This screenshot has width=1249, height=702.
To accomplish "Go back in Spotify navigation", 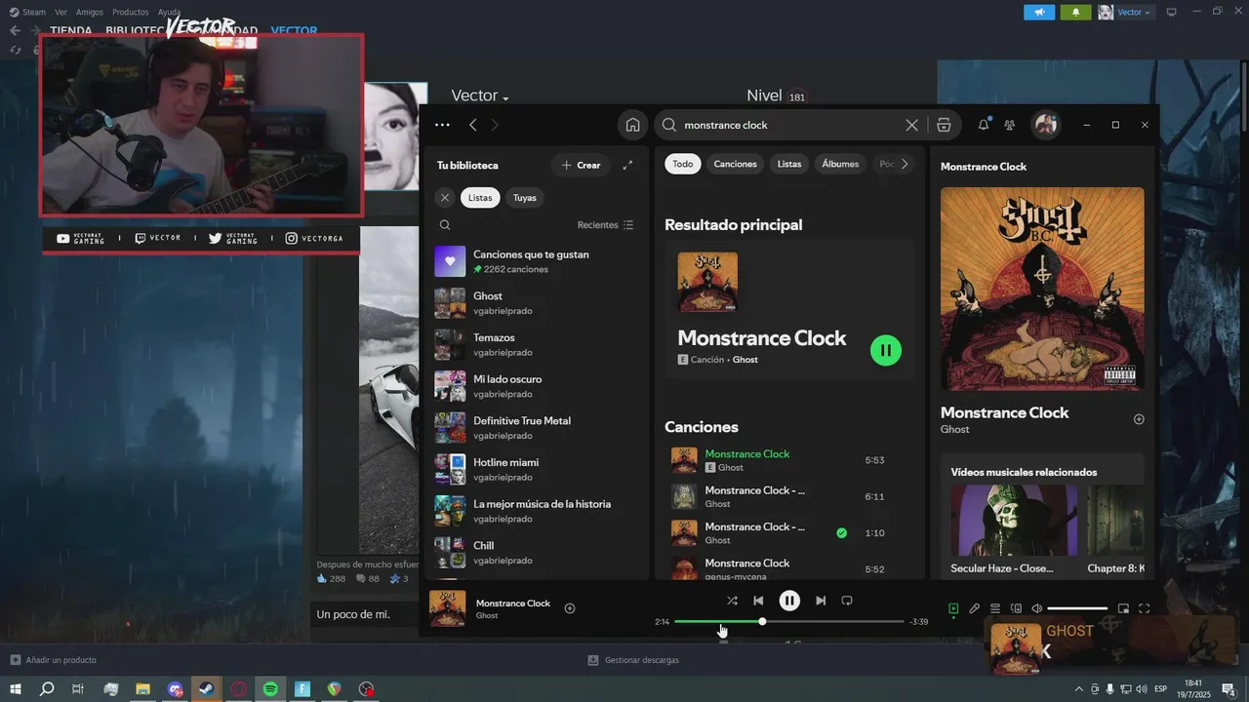I will (473, 125).
